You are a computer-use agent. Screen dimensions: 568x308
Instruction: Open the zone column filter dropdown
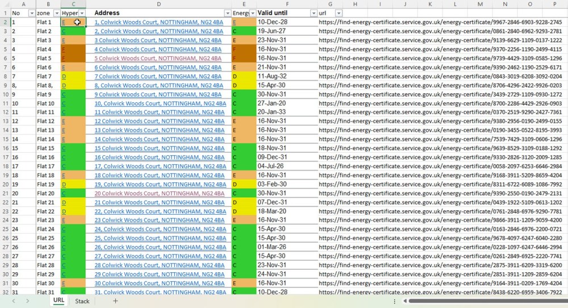click(56, 13)
